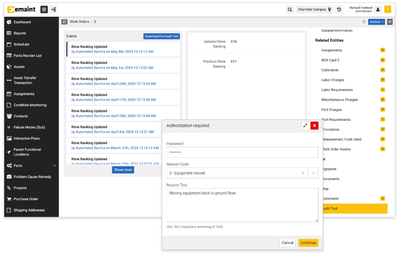The height and width of the screenshot is (255, 399).
Task: Clear the selected Reason Code
Action: click(303, 173)
